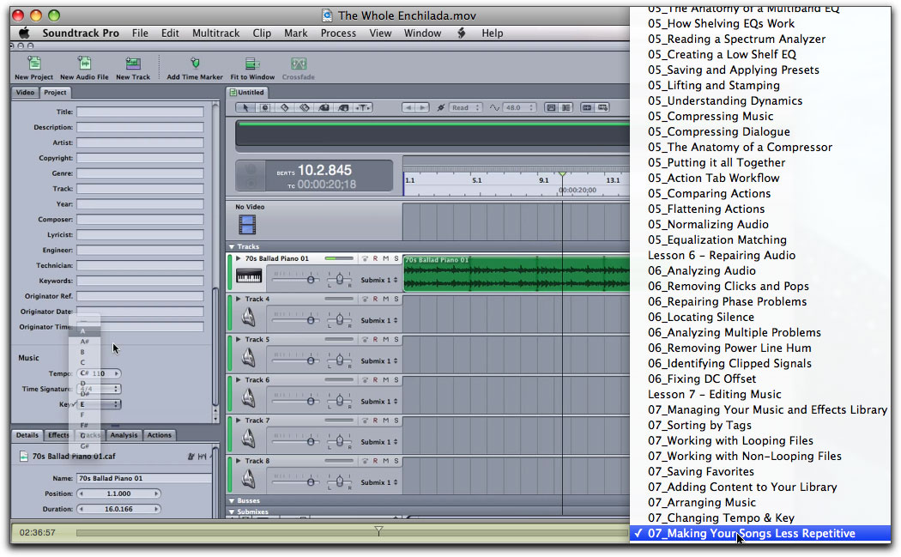
Task: Add a new track via toolbar icon
Action: click(x=133, y=64)
